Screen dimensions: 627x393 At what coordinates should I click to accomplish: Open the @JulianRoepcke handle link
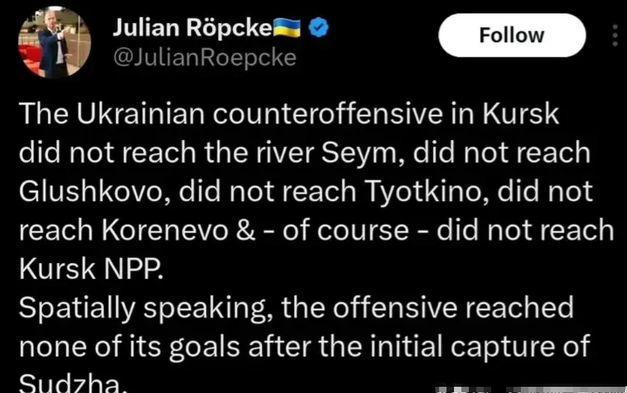205,58
